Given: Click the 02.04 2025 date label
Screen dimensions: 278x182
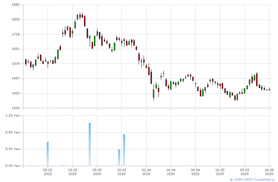Looking at the screenshot, I should [x=146, y=172].
